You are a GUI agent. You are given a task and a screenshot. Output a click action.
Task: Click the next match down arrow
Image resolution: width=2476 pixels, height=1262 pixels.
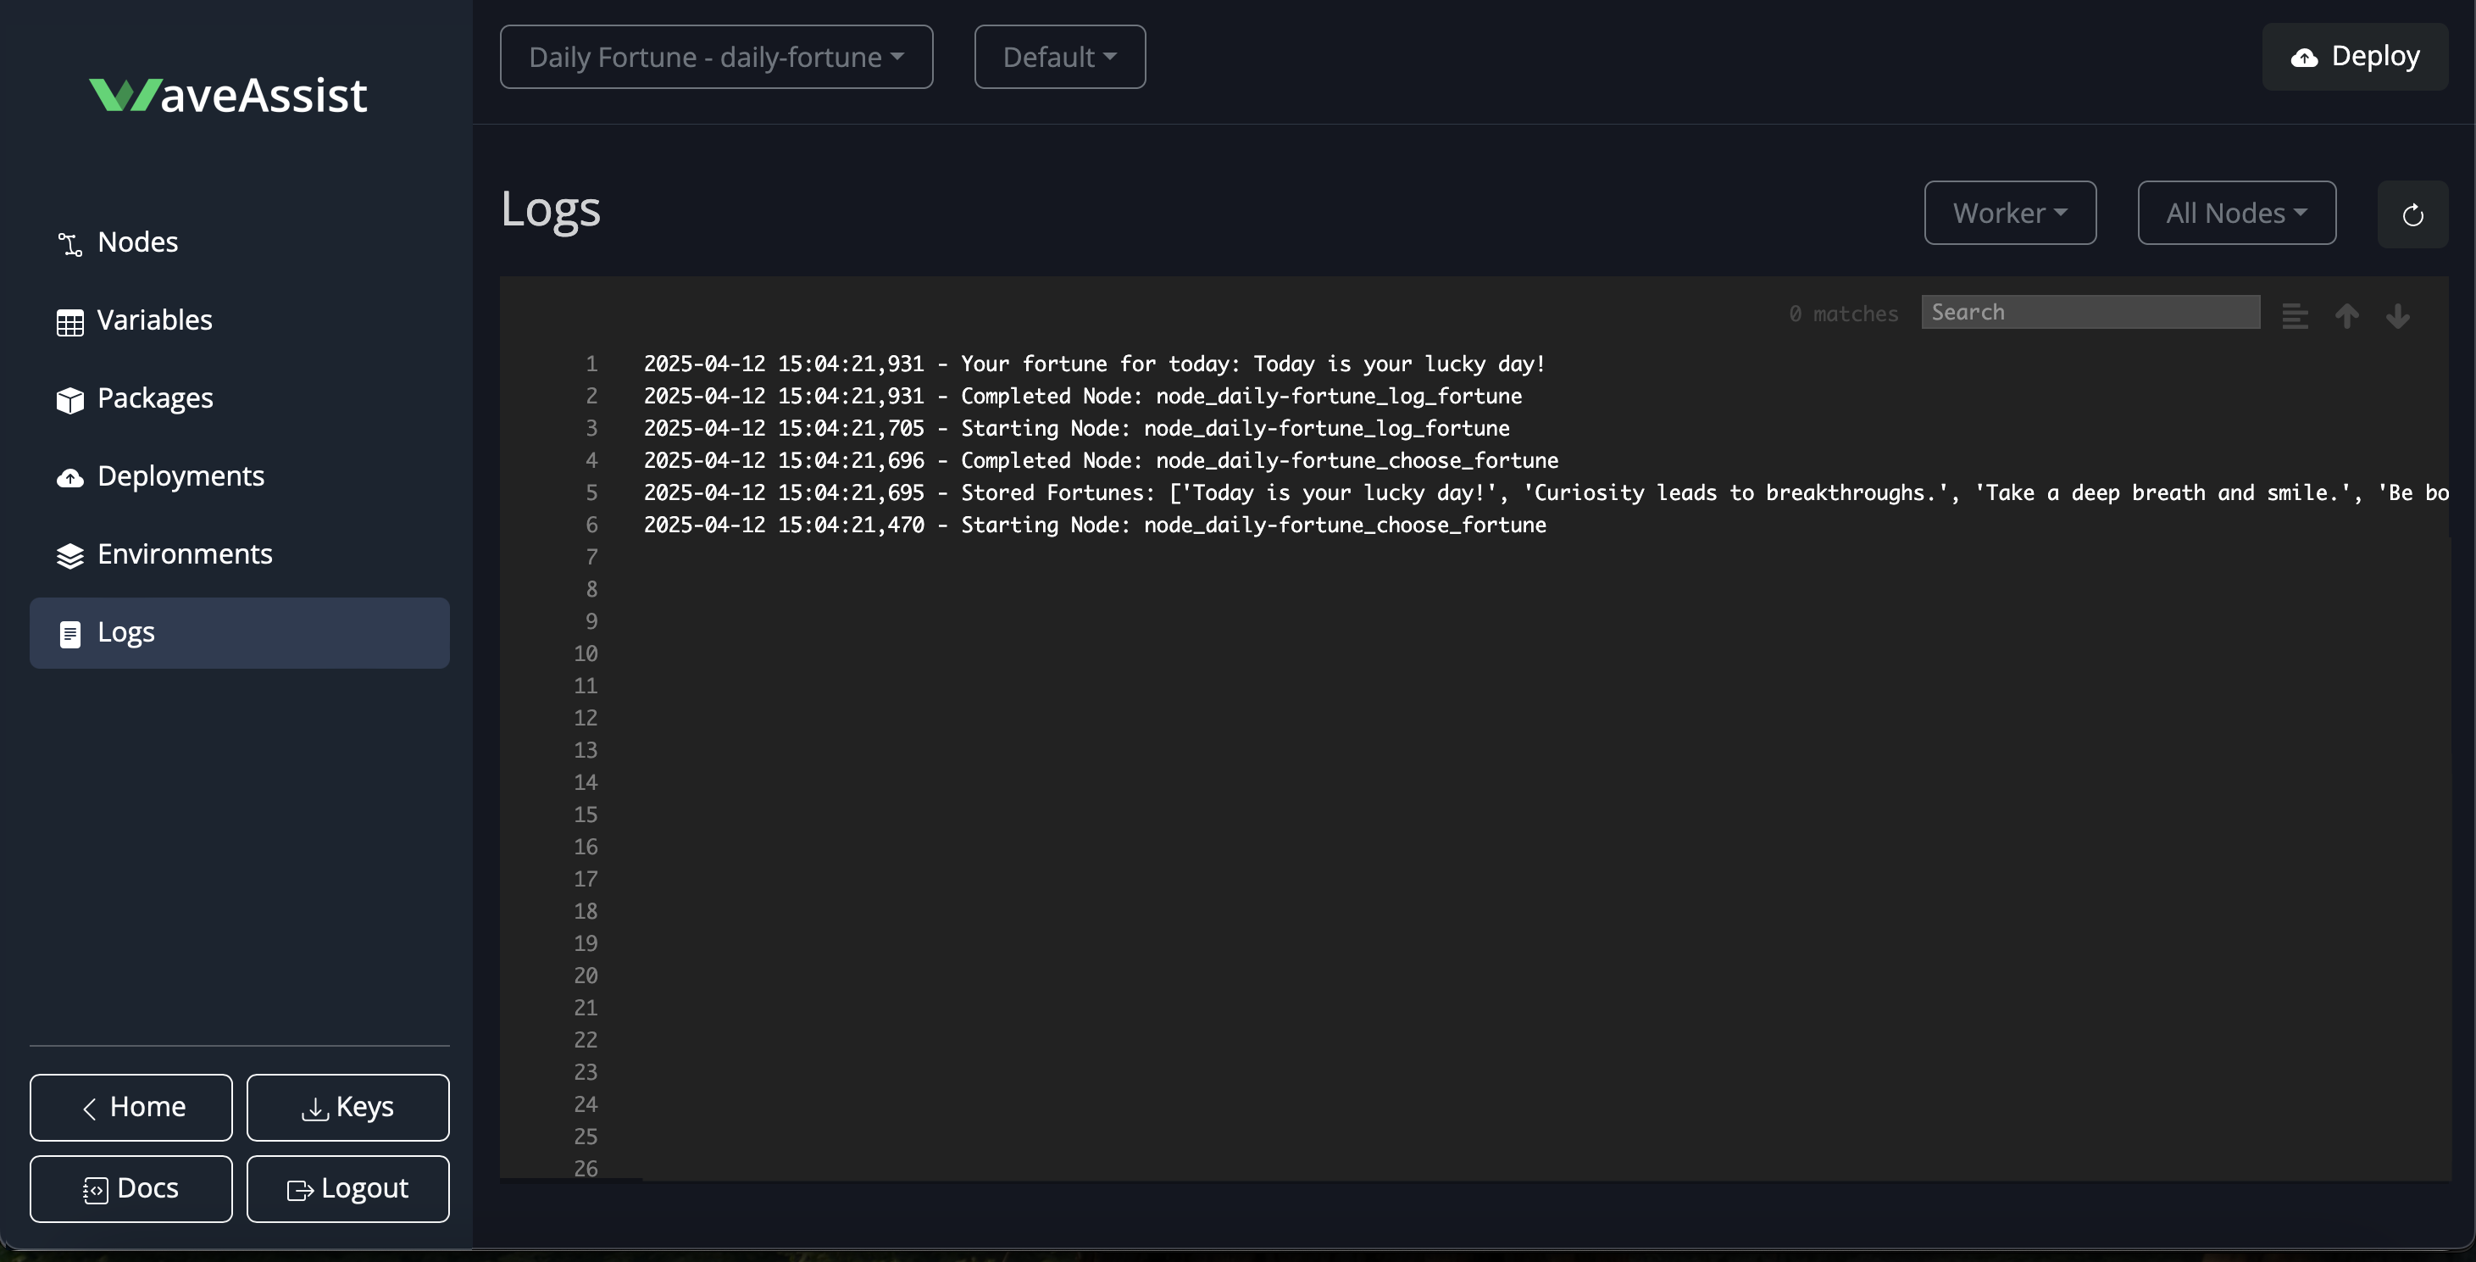[x=2397, y=315]
